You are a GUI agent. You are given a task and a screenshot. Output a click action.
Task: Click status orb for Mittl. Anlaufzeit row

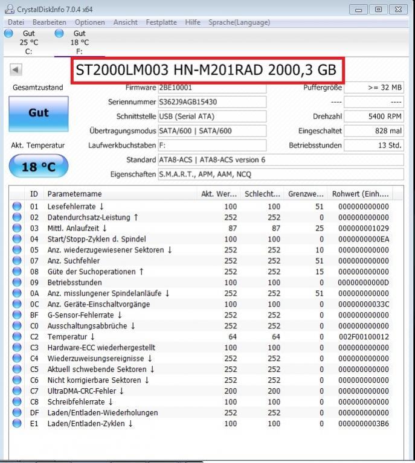17,228
